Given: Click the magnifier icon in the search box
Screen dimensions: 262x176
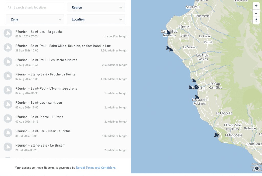Looking at the screenshot, I should [x=10, y=7].
